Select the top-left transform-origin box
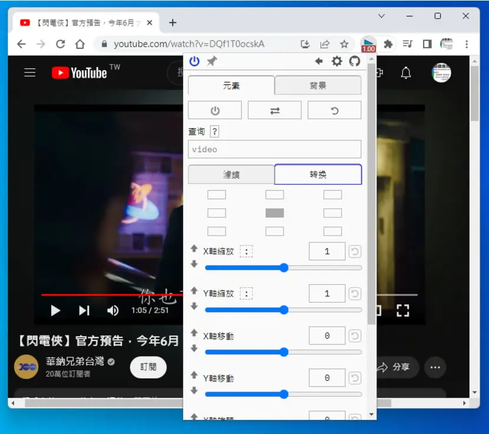The image size is (489, 434). 217,195
